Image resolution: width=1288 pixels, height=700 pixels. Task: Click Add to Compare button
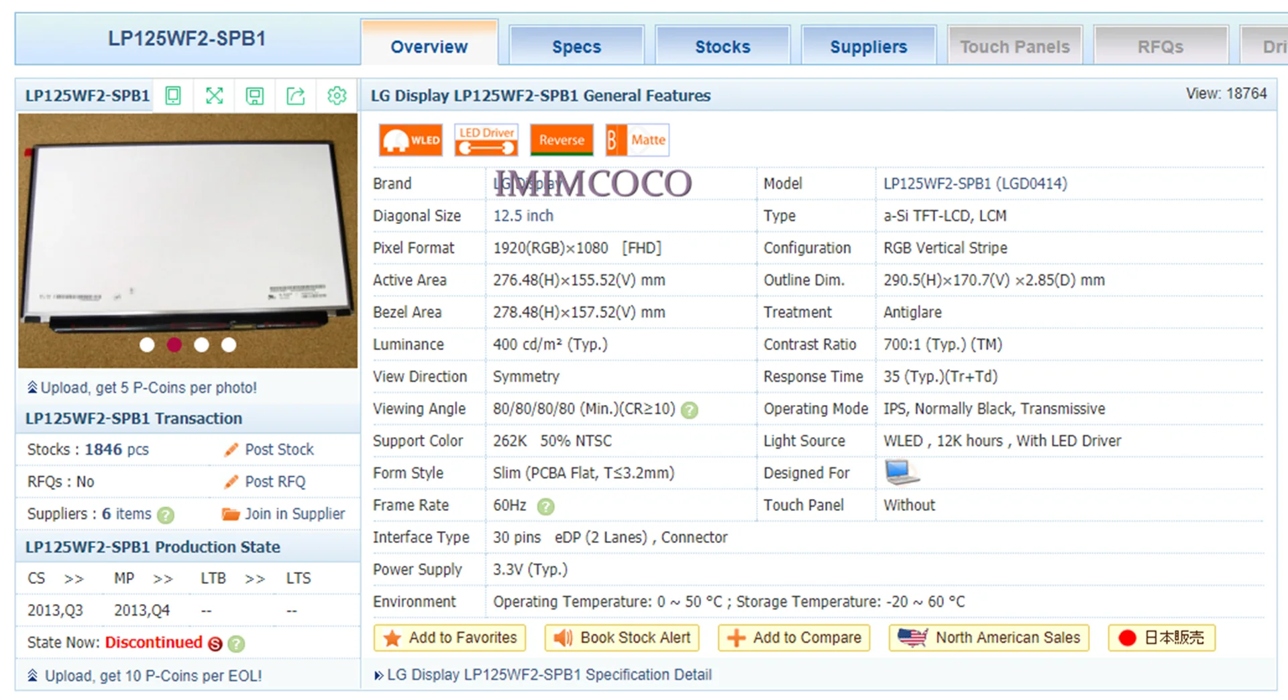[x=794, y=638]
